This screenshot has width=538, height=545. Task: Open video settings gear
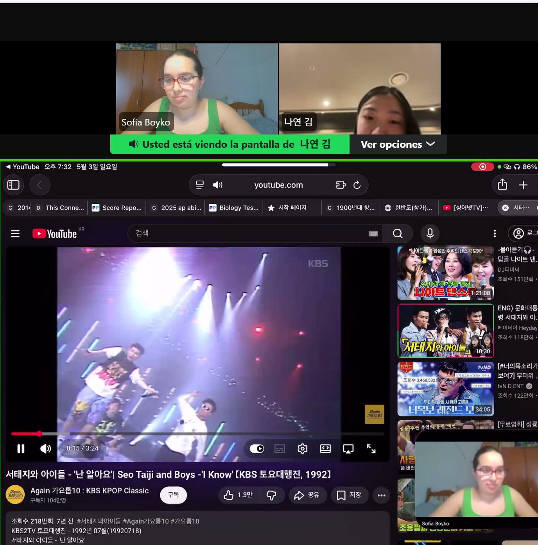pyautogui.click(x=302, y=449)
